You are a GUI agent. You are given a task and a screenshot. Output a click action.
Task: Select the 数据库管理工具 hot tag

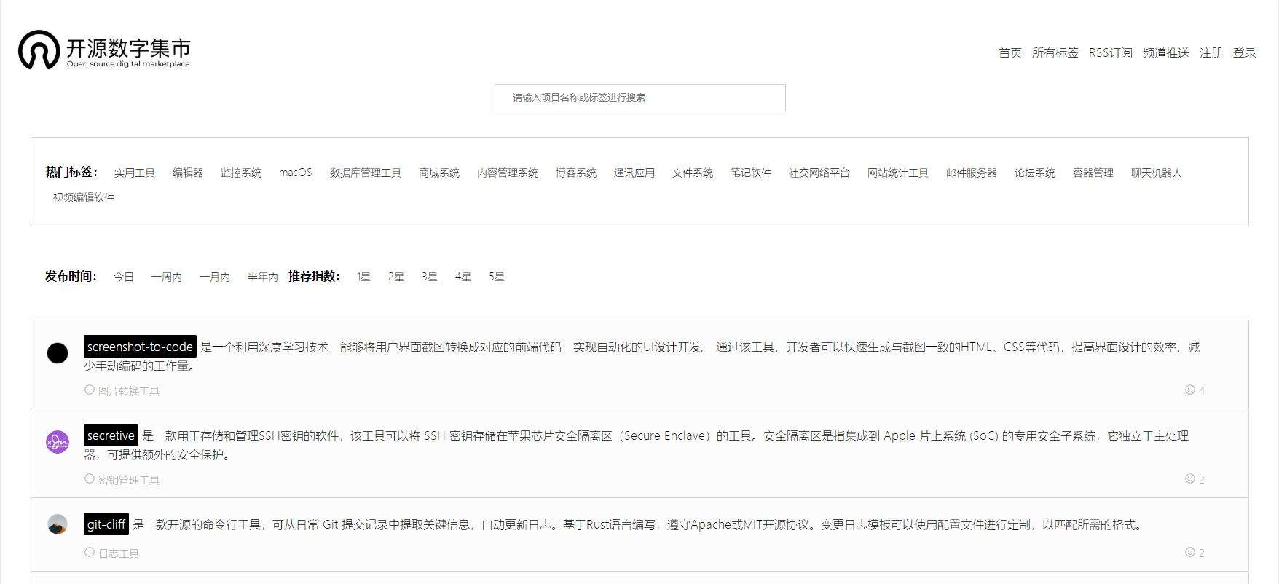366,173
